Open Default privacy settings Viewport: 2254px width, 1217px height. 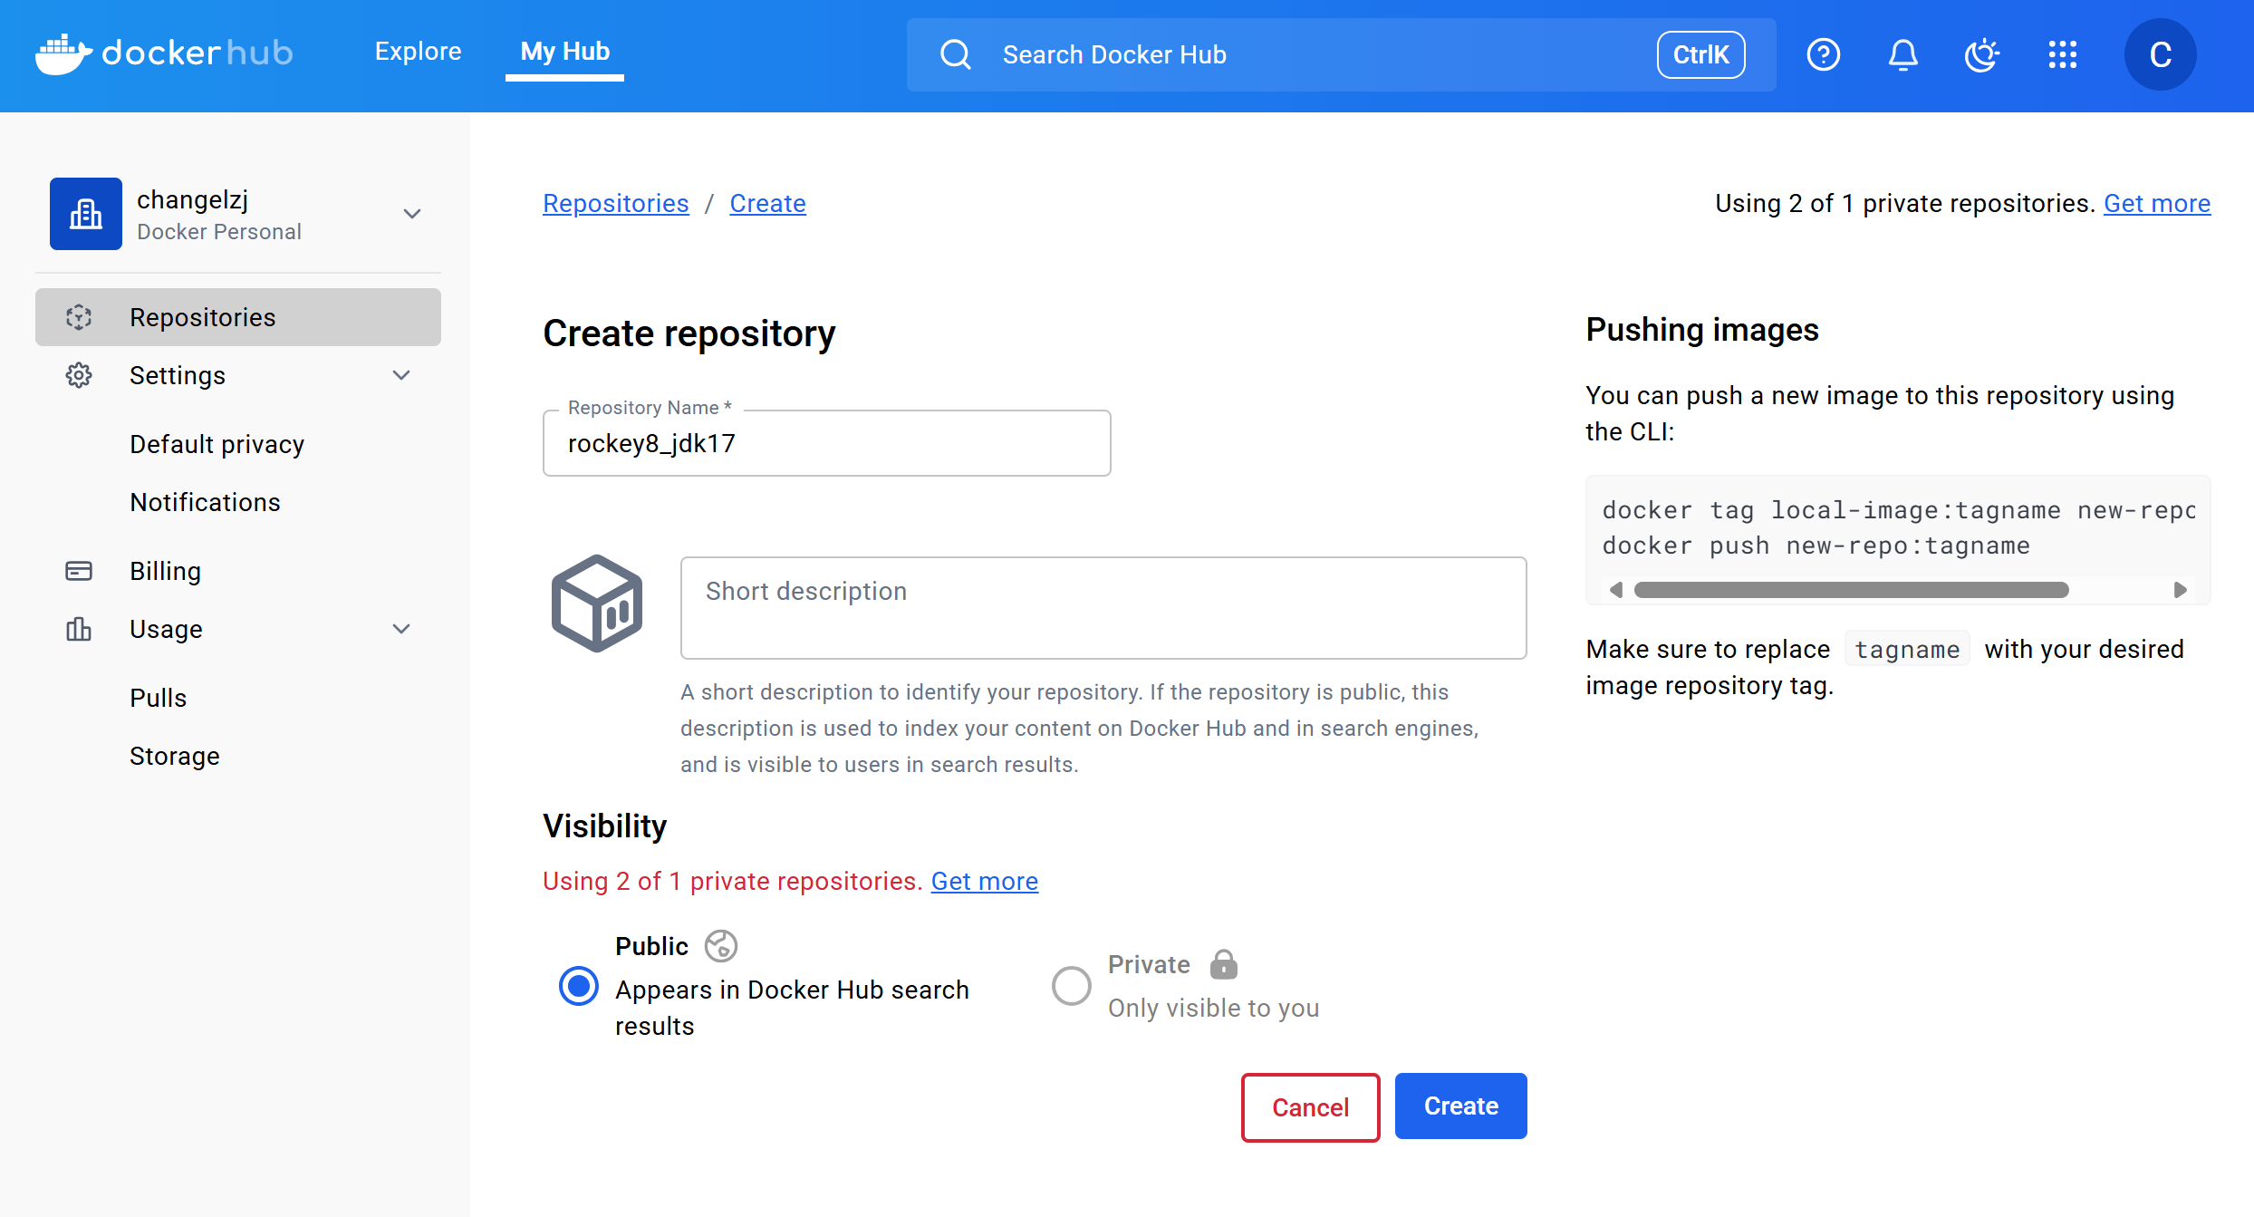click(x=217, y=444)
